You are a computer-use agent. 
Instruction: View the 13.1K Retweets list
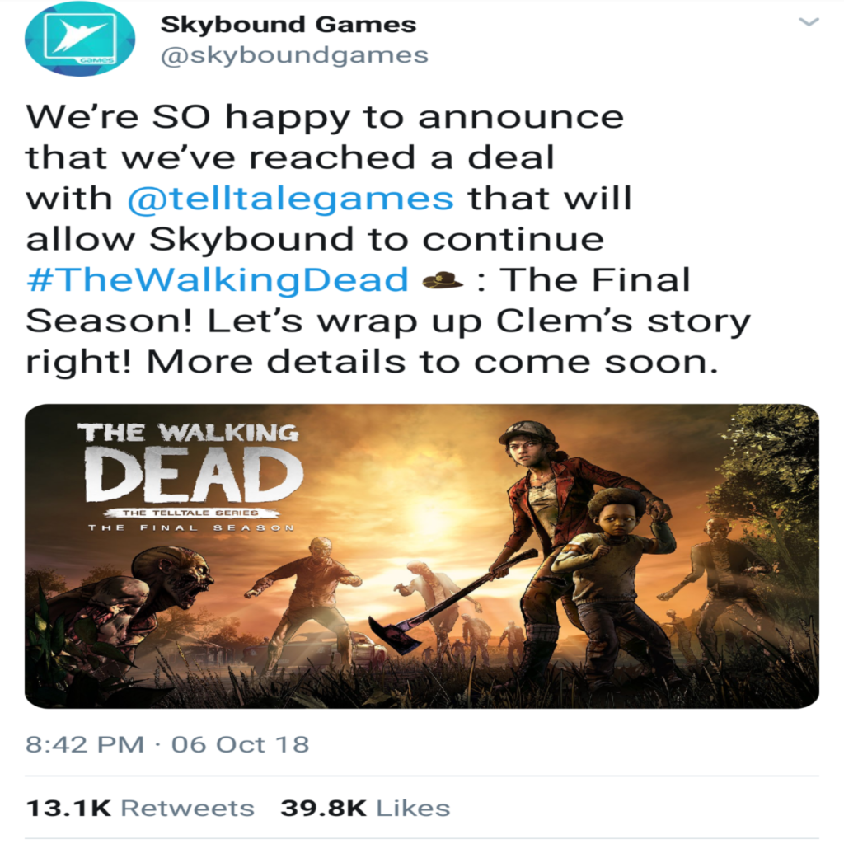pyautogui.click(x=140, y=809)
